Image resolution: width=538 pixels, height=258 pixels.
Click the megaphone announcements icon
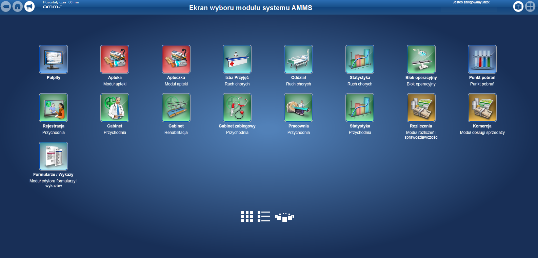(x=29, y=6)
